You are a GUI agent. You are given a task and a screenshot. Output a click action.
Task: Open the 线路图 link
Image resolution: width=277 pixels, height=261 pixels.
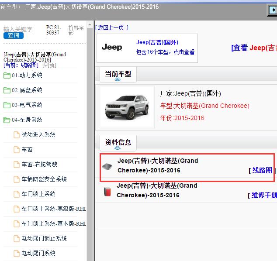coord(262,170)
